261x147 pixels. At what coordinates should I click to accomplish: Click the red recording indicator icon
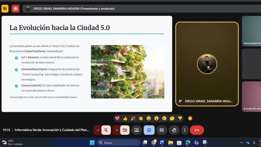click(x=15, y=8)
